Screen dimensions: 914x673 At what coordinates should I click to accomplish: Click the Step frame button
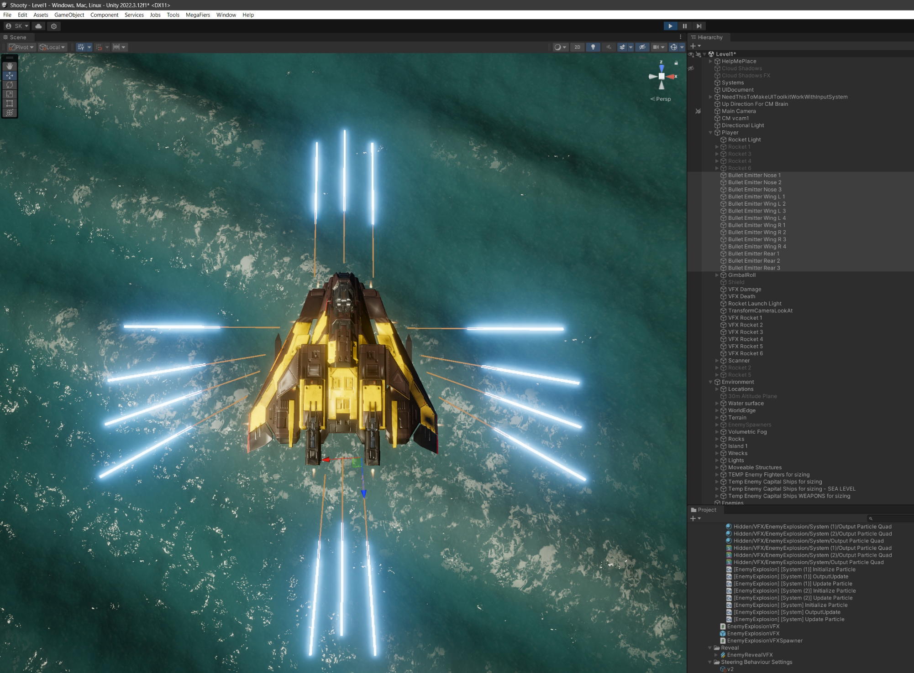699,26
